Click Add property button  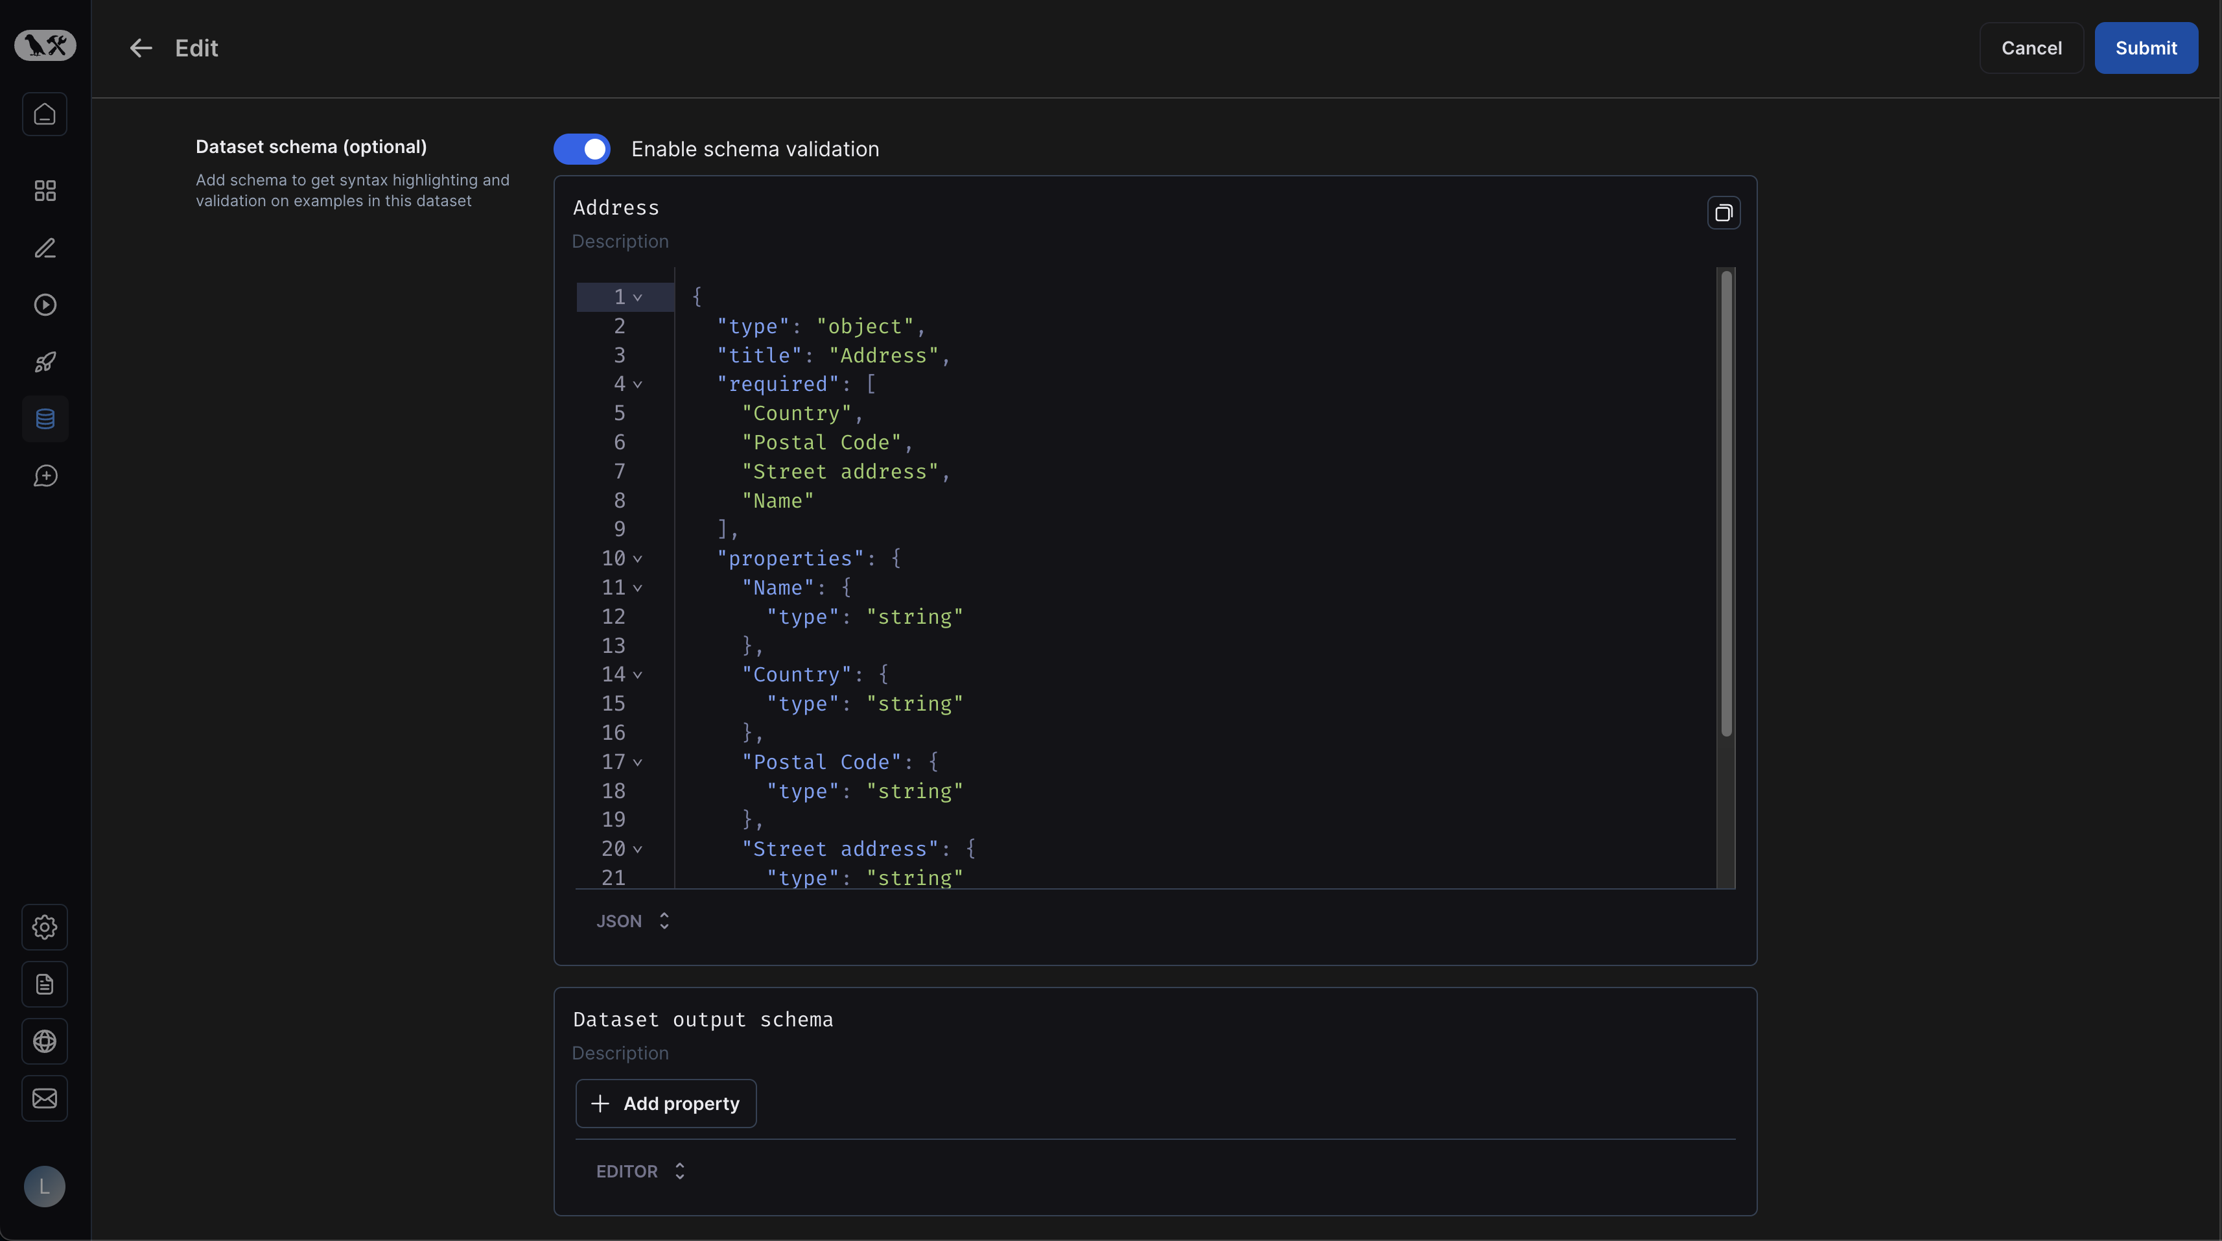[666, 1104]
